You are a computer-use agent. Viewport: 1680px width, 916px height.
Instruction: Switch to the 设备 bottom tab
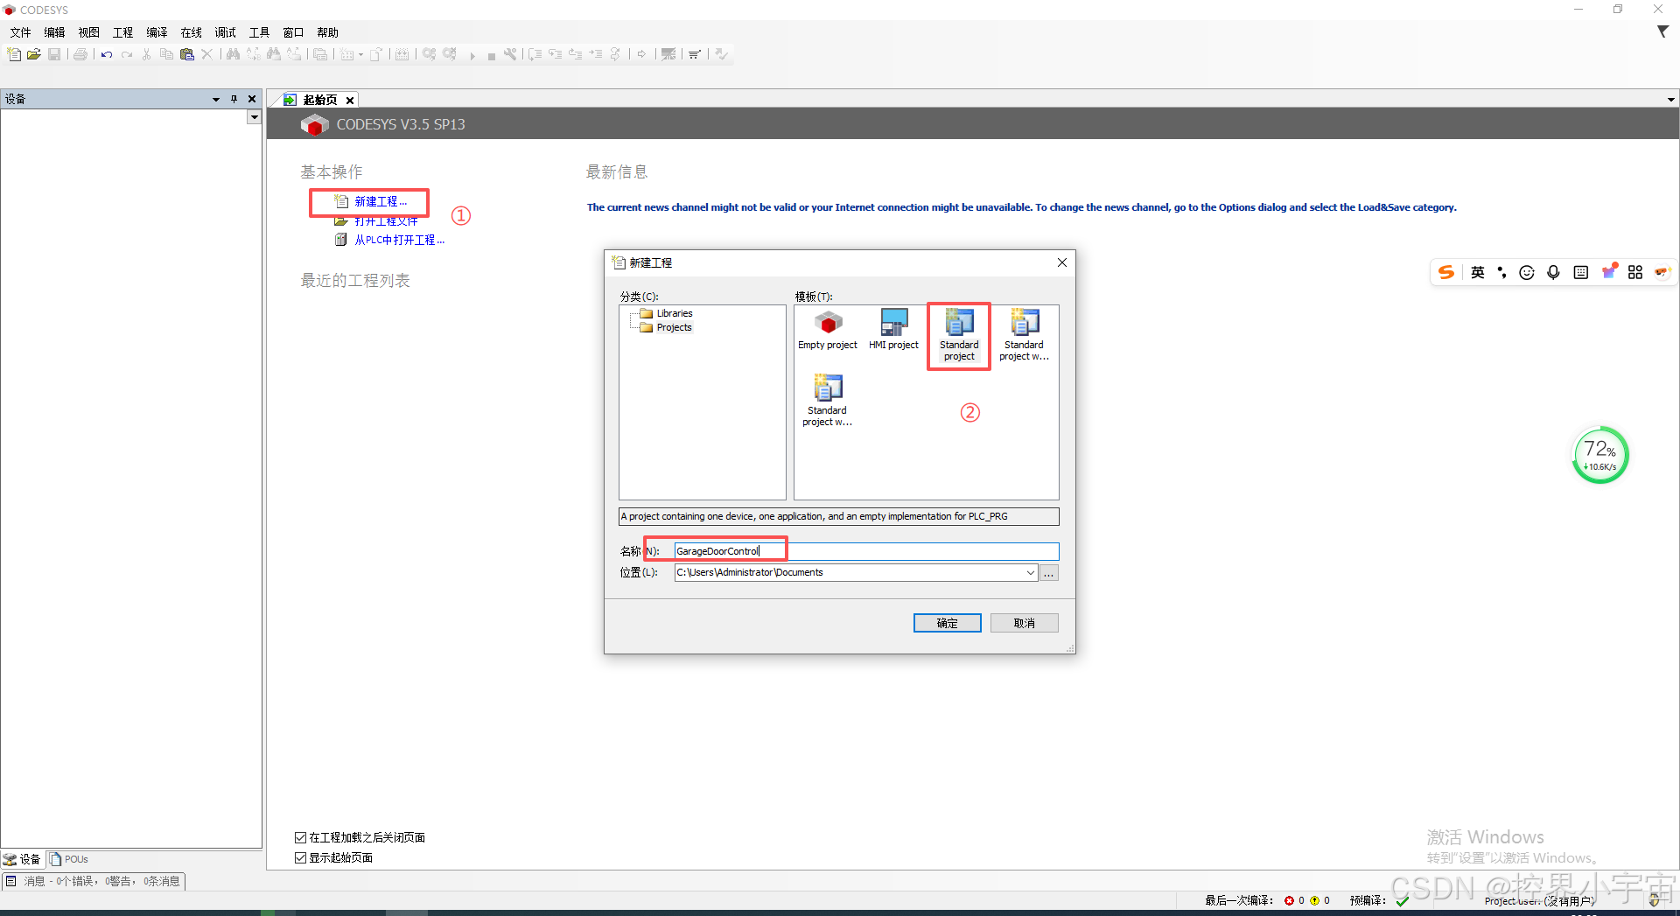pos(22,859)
